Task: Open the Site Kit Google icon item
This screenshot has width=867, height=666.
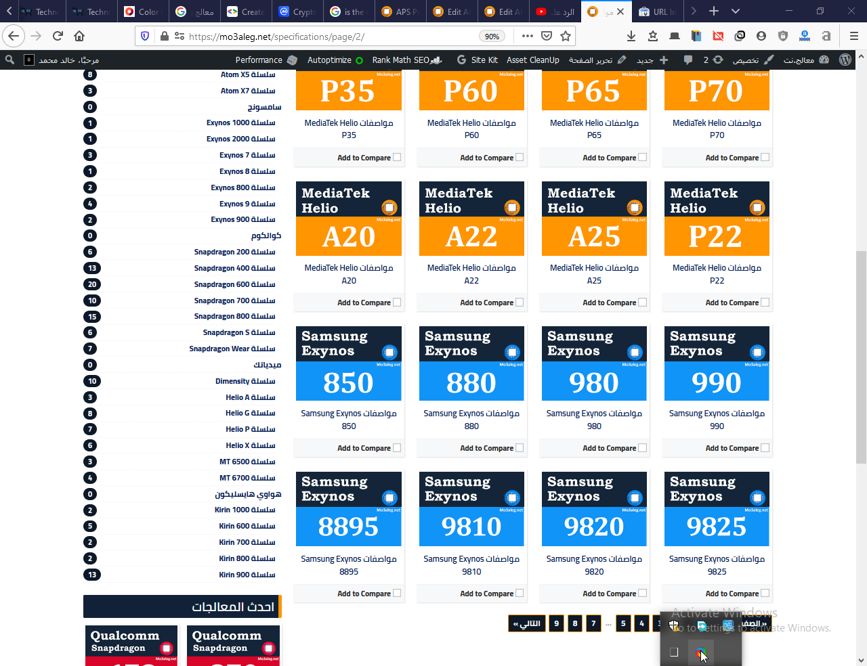Action: tap(478, 60)
